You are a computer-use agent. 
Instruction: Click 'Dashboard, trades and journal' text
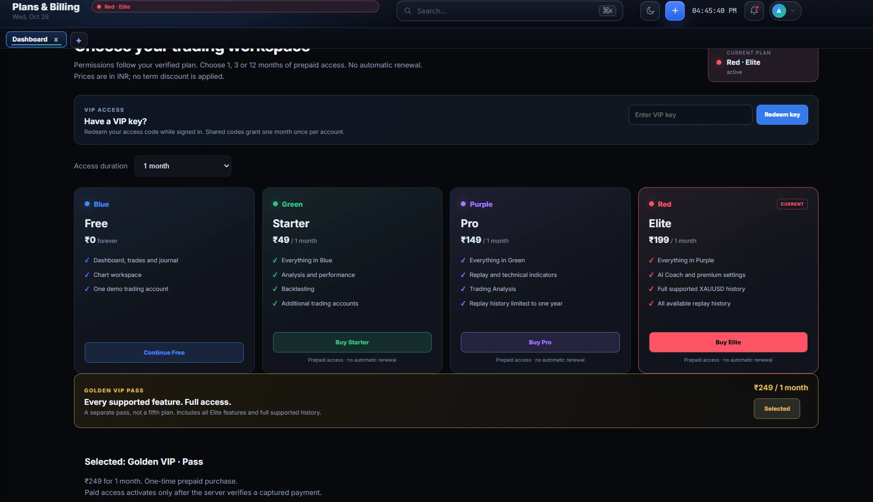(x=135, y=260)
